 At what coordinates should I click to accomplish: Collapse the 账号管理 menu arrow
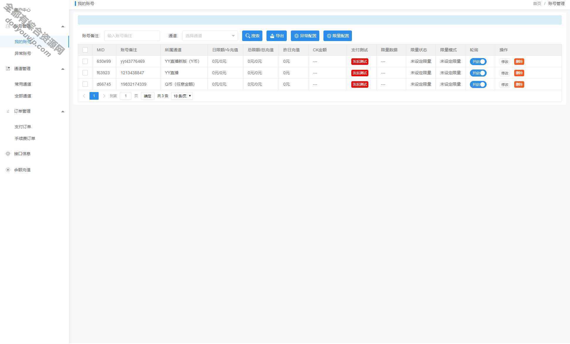[x=63, y=26]
